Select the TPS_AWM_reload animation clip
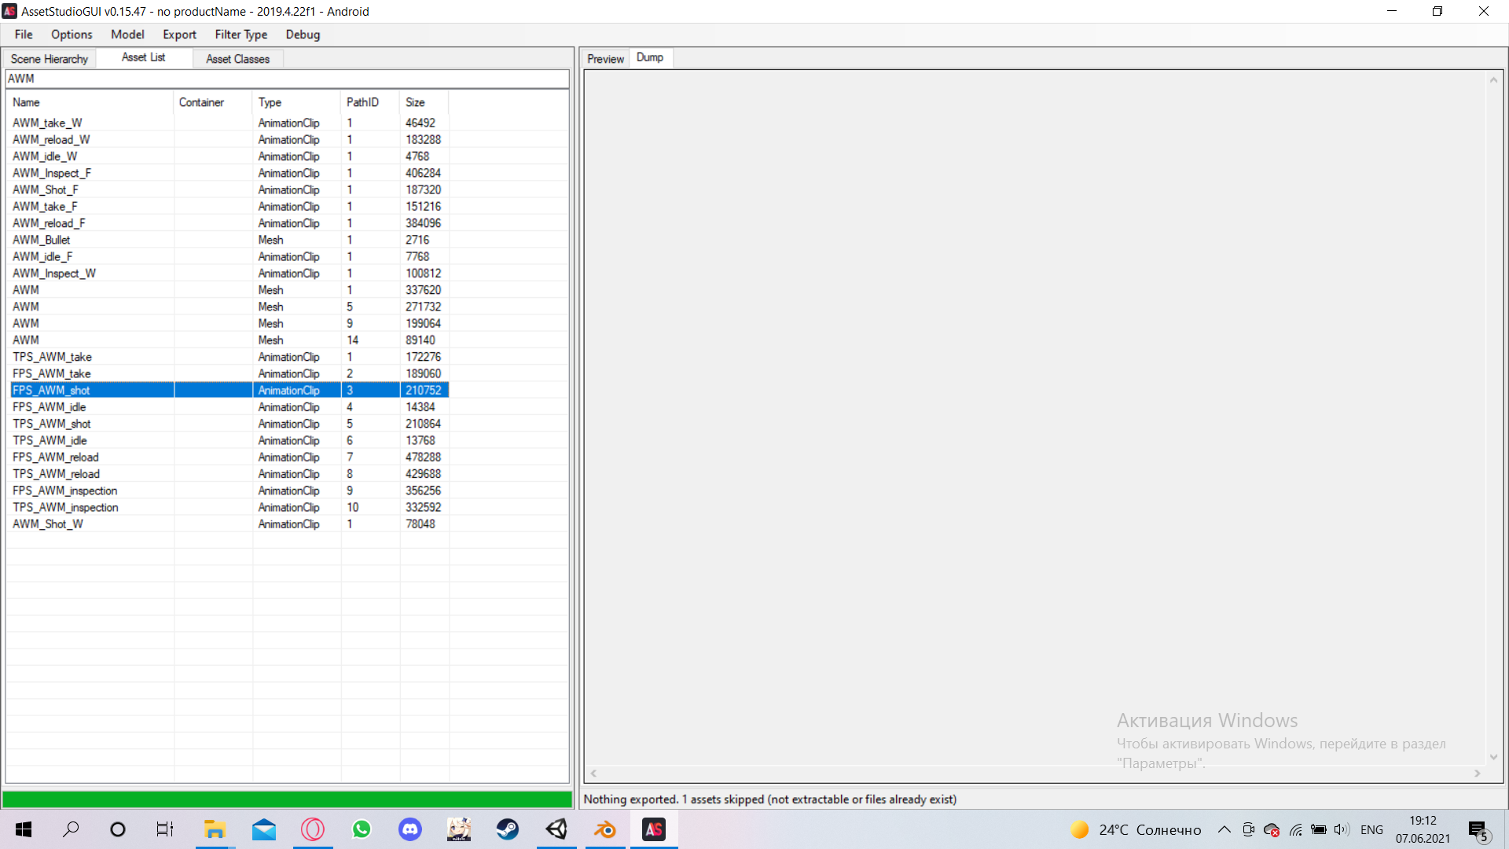Screen dimensions: 1509x849 point(56,473)
